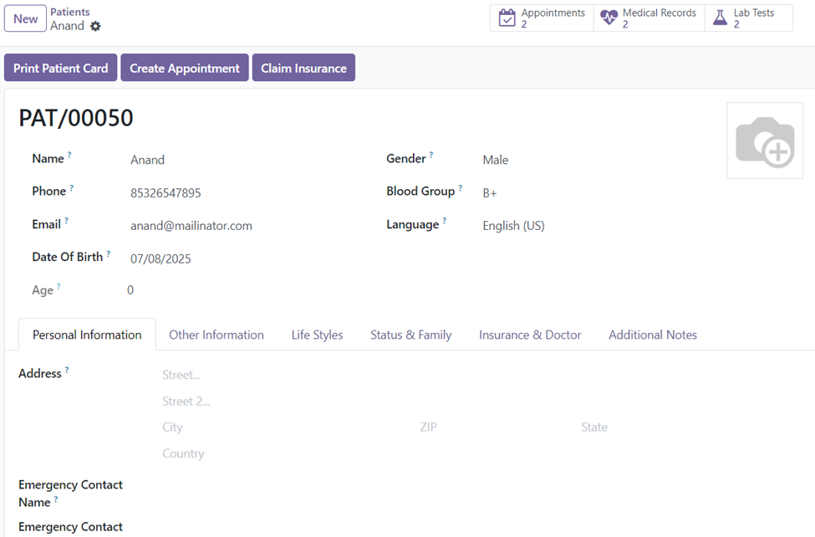Click the heartbeat icon on Medical Records button
Screen dimensions: 815x537
point(609,18)
